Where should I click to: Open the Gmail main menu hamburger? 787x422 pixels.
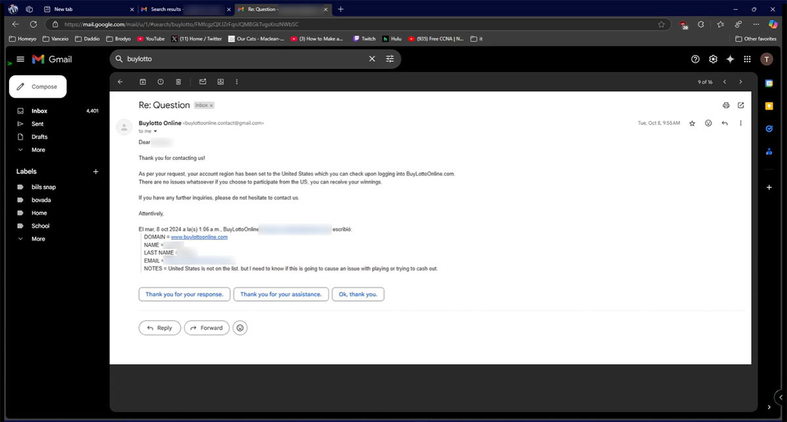[x=20, y=59]
